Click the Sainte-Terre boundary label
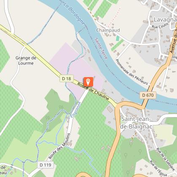 101,48
